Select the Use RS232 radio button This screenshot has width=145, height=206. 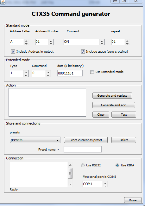83,165
